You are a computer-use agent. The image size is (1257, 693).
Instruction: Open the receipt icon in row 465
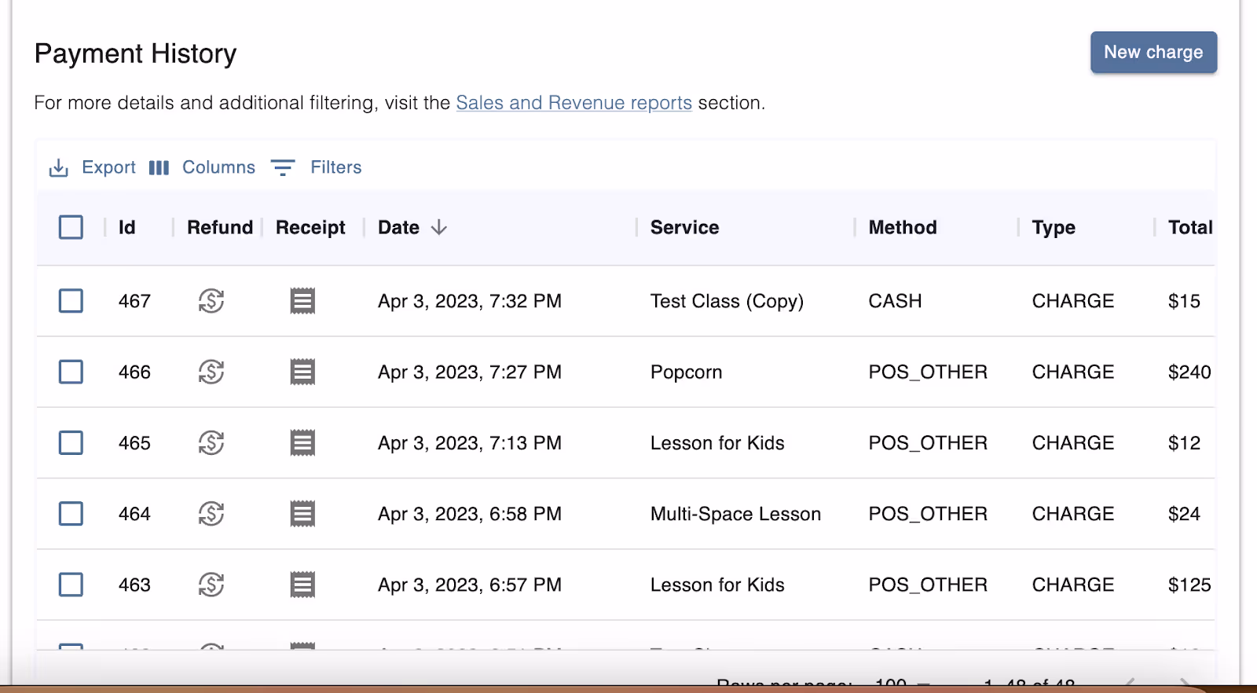(x=302, y=443)
